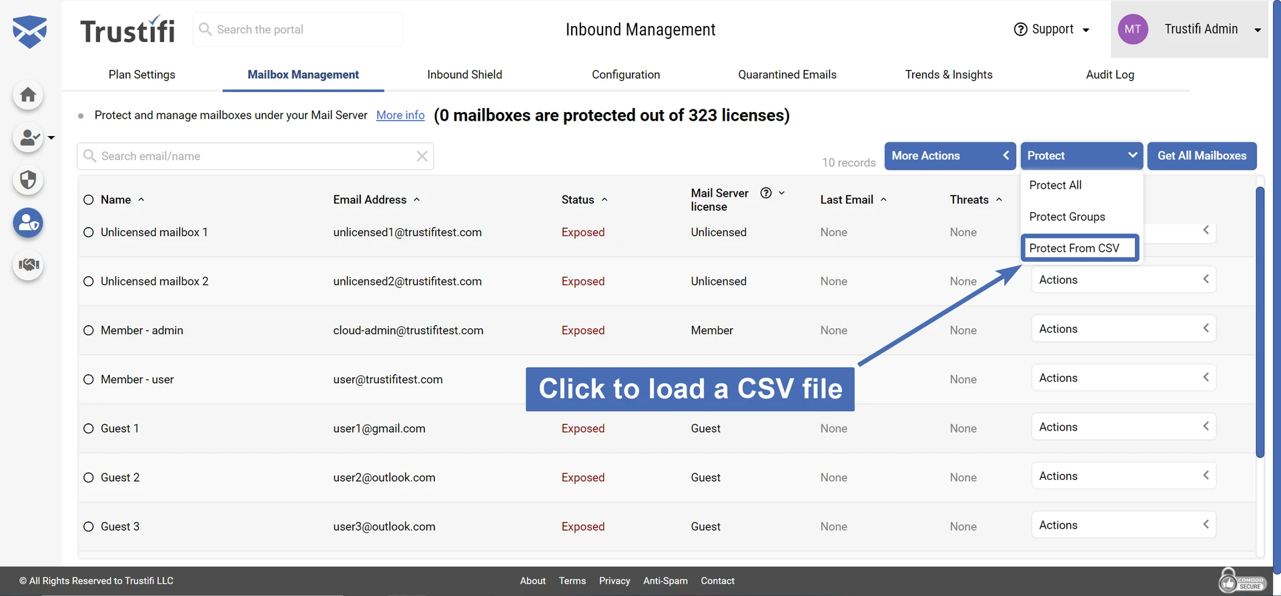
Task: Expand Mail Server license filter chevron
Action: [782, 193]
